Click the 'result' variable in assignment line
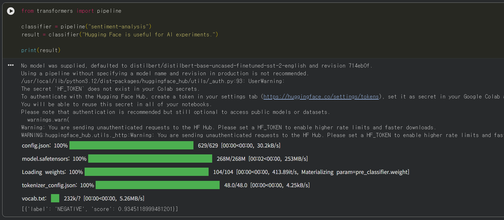Viewport: 504px width, 220px height. (x=30, y=35)
